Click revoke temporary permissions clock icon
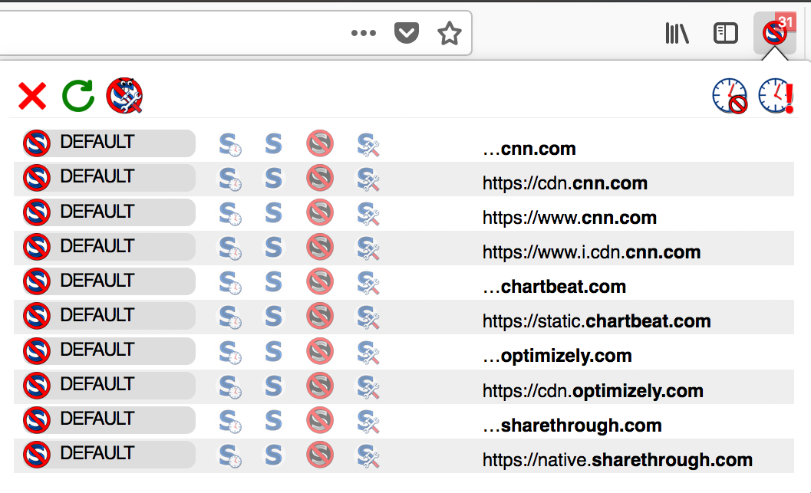Image resolution: width=811 pixels, height=493 pixels. (730, 96)
